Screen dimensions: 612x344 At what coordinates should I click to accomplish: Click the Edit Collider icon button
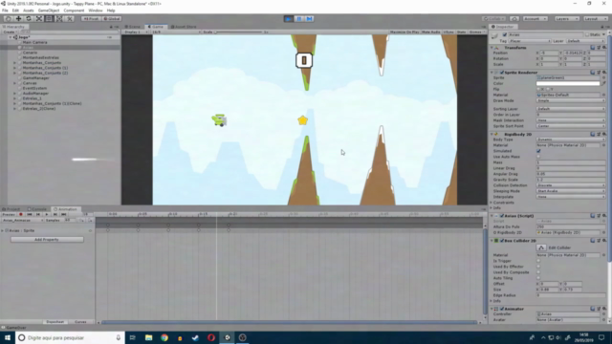pos(541,247)
